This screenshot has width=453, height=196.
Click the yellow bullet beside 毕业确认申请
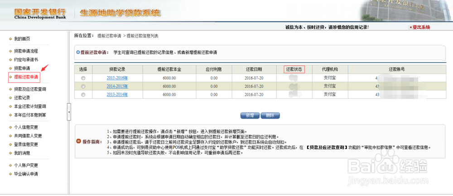click(10, 174)
